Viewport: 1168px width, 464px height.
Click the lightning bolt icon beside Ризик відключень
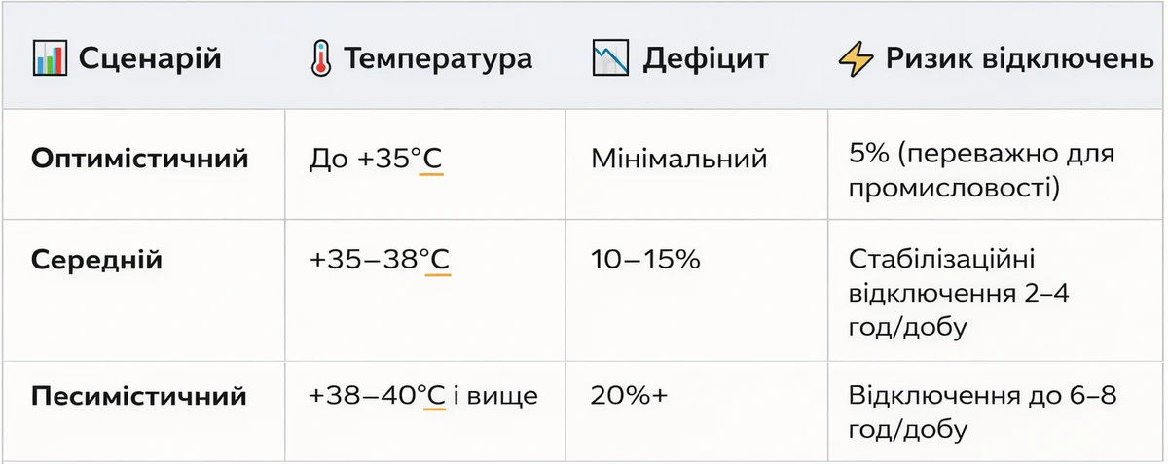click(857, 59)
